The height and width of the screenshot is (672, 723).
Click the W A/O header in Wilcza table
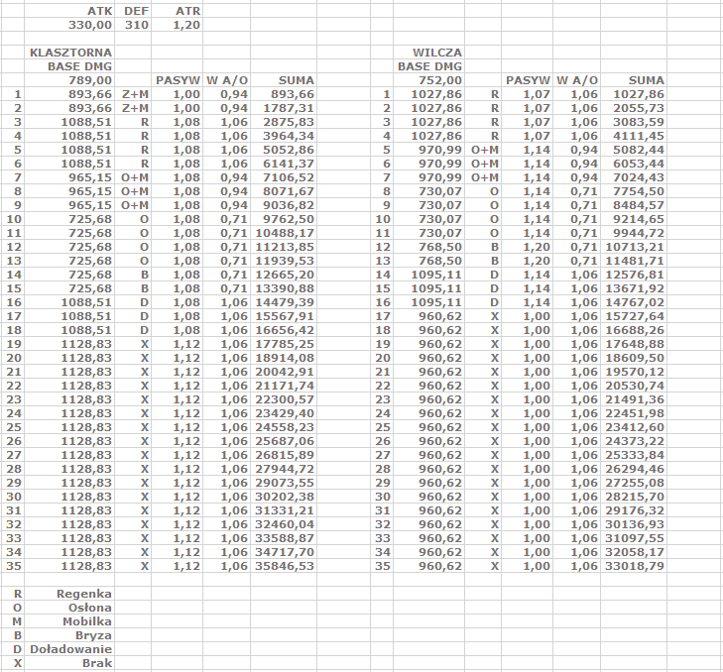576,80
